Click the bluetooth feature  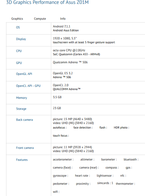(x=131, y=160)
